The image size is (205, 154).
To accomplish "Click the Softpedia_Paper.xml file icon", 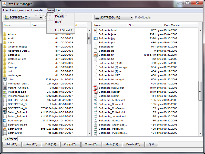I will coord(96,129).
